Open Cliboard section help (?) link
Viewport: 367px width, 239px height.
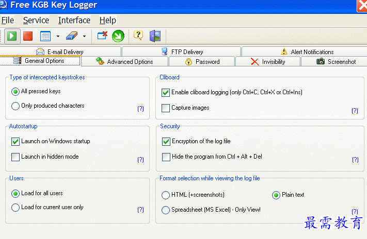click(x=355, y=111)
